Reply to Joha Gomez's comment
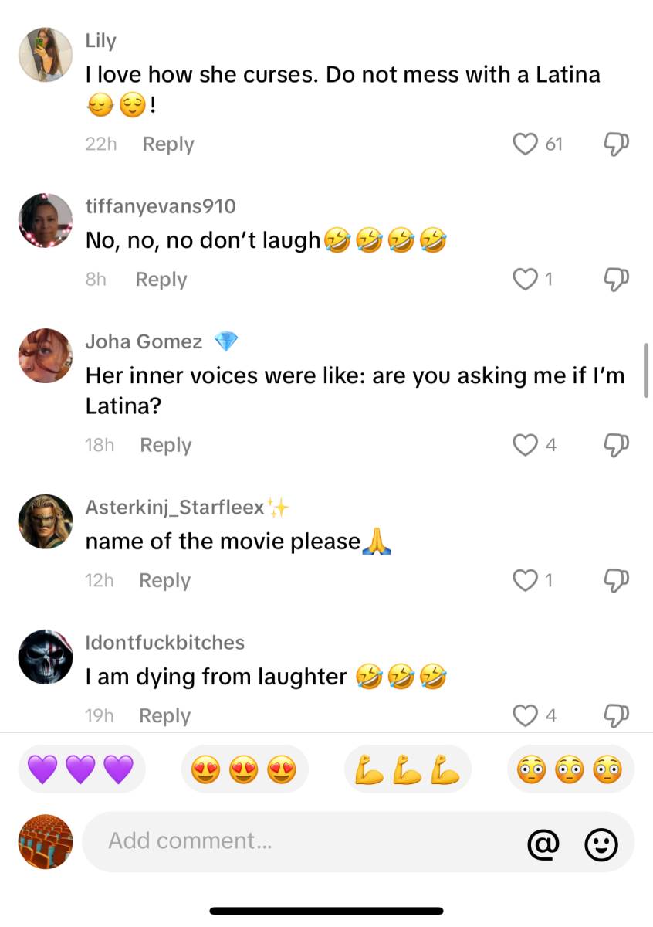This screenshot has width=653, height=927. [165, 445]
